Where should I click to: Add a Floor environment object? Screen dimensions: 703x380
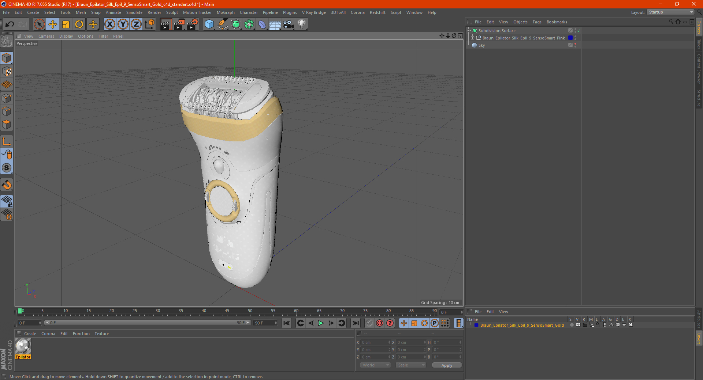click(275, 24)
